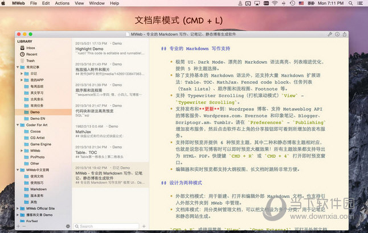Open the Help menu
Screen dimensions: 368x233
(115, 3)
